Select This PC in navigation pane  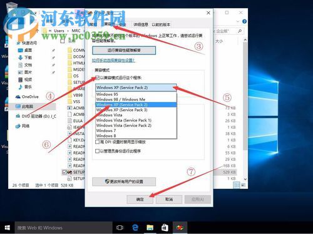(24, 106)
